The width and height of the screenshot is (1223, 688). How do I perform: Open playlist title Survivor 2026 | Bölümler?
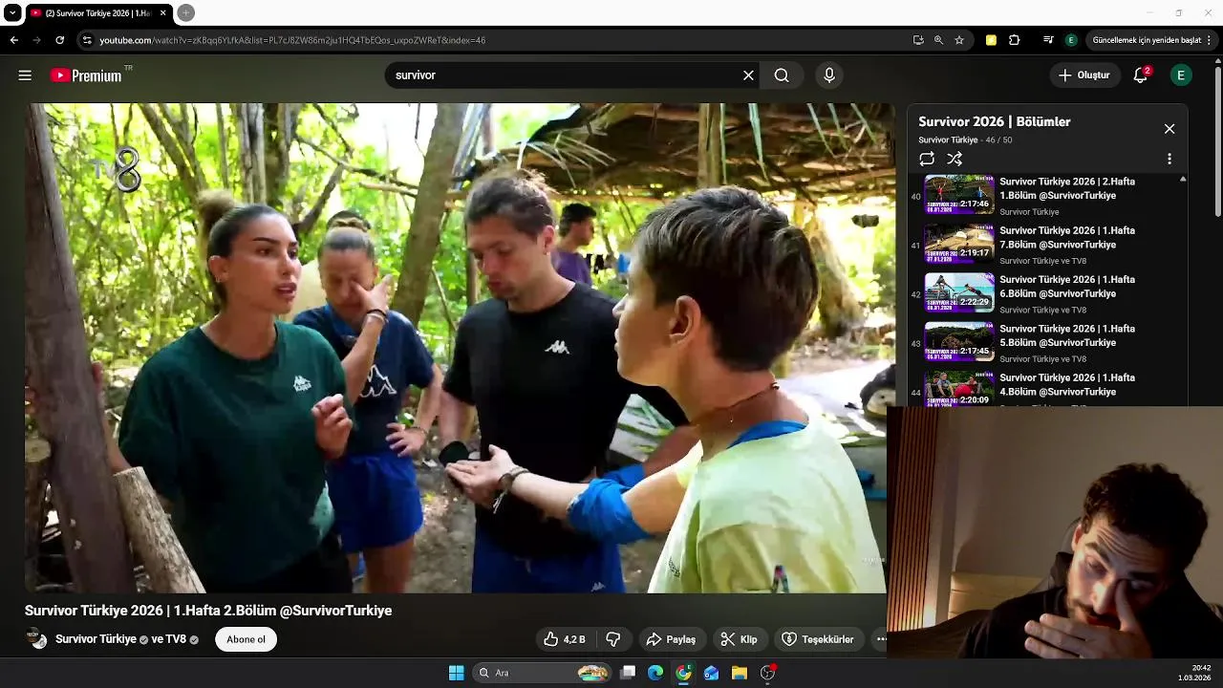994,122
